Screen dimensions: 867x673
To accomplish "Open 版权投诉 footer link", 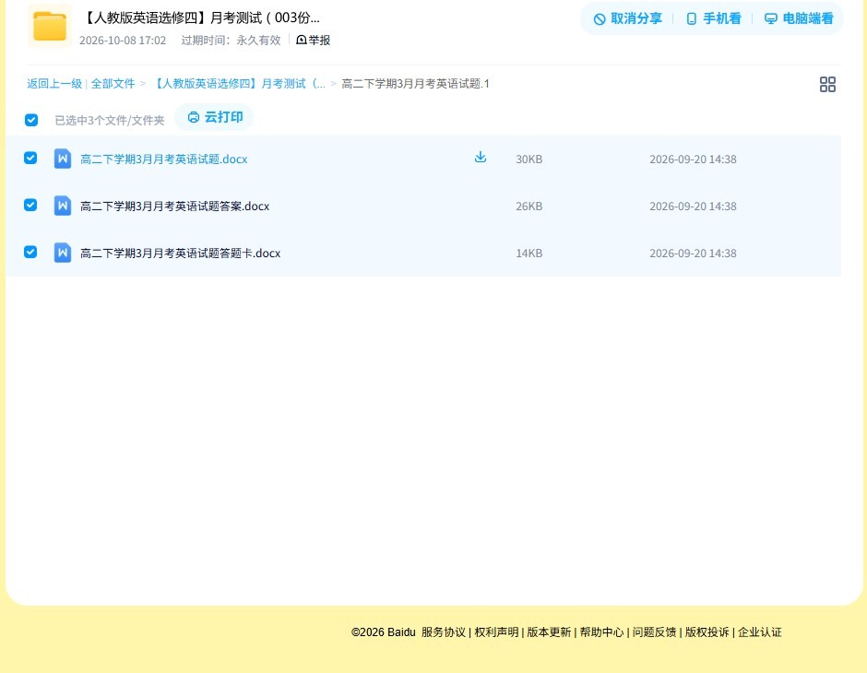I will (707, 632).
